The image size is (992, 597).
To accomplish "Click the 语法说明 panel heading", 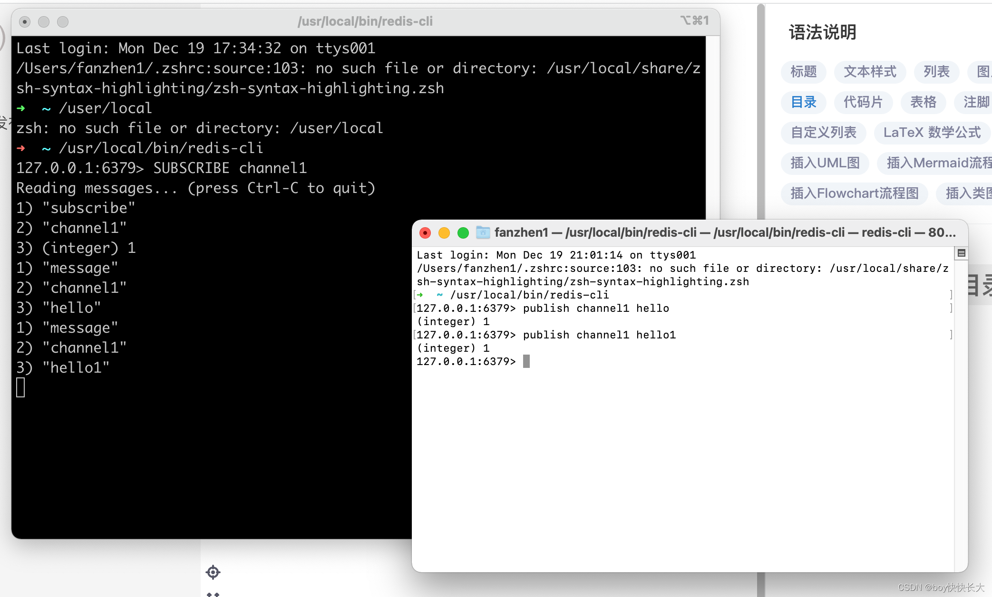I will pyautogui.click(x=823, y=32).
